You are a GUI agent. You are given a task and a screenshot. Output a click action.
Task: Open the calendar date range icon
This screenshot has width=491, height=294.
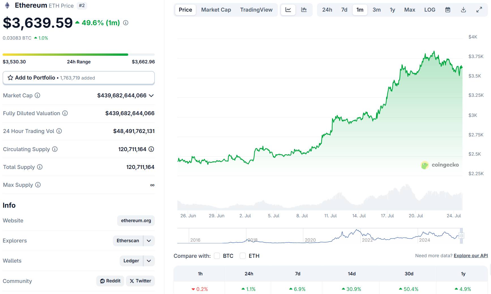[448, 10]
